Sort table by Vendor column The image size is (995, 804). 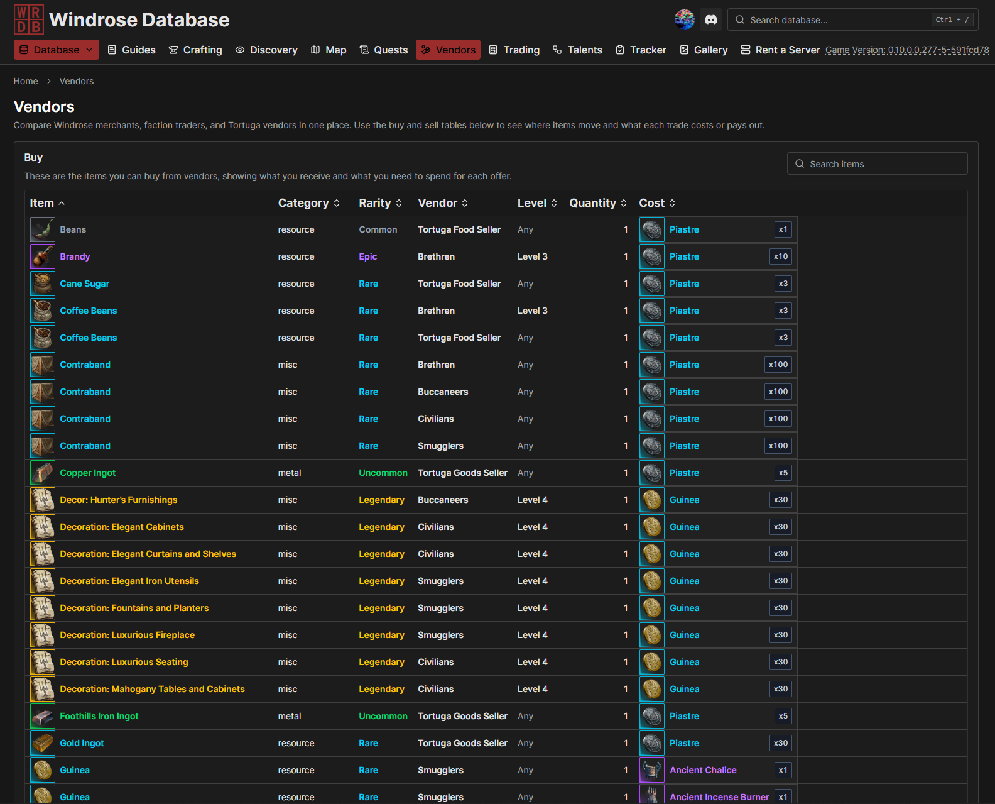(x=443, y=203)
